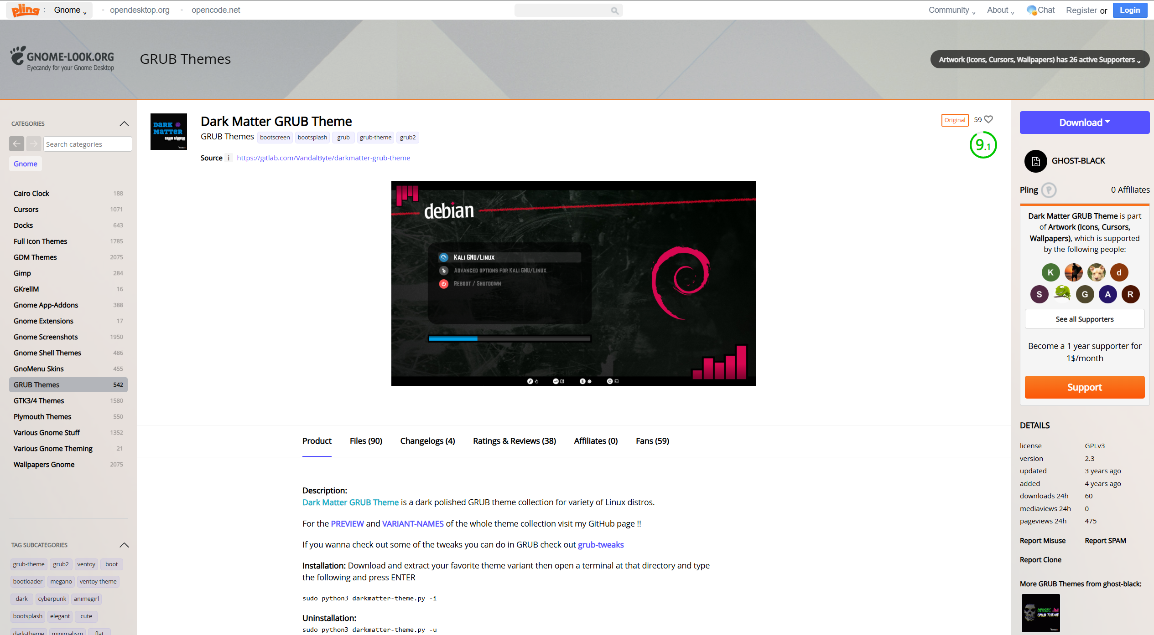This screenshot has width=1154, height=635.
Task: Open the Ratings & Reviews (38) tab
Action: (514, 441)
